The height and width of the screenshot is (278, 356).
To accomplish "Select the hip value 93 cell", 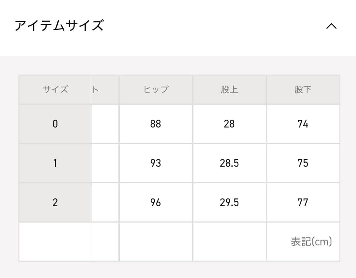I will [156, 163].
